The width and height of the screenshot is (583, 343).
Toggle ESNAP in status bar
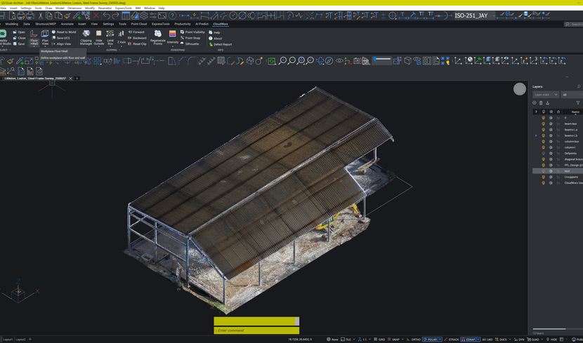(468, 339)
